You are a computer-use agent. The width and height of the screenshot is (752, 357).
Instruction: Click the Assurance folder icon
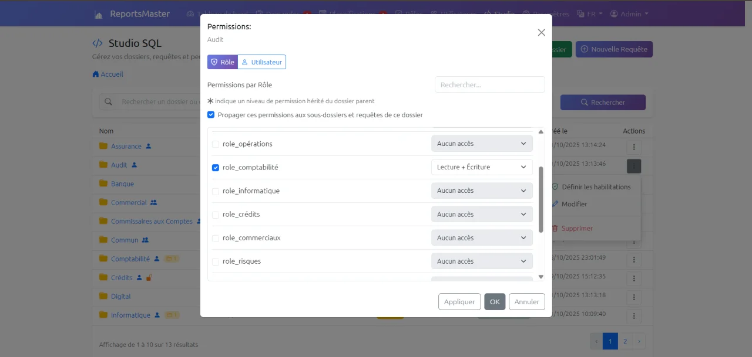coord(103,146)
